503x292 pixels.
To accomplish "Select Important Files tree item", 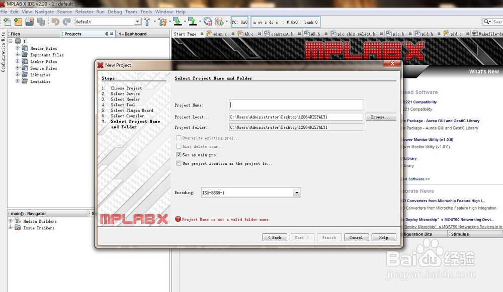I will coord(47,55).
